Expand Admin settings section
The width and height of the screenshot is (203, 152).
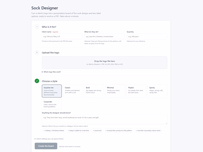coord(49,139)
